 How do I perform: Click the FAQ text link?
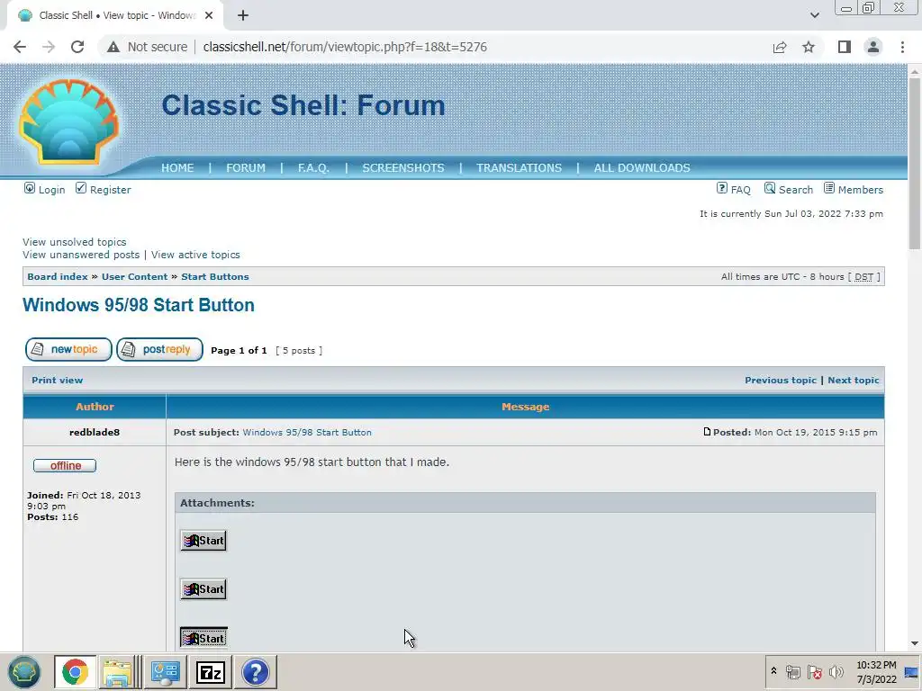point(741,190)
